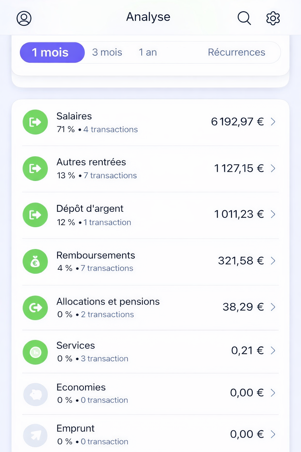Expand Autres rentrées via its chevron
The width and height of the screenshot is (301, 452).
tap(273, 168)
